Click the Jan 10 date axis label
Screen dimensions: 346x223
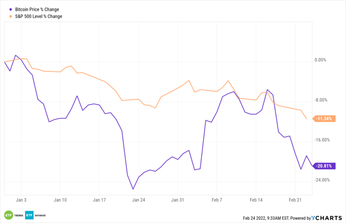click(x=60, y=200)
